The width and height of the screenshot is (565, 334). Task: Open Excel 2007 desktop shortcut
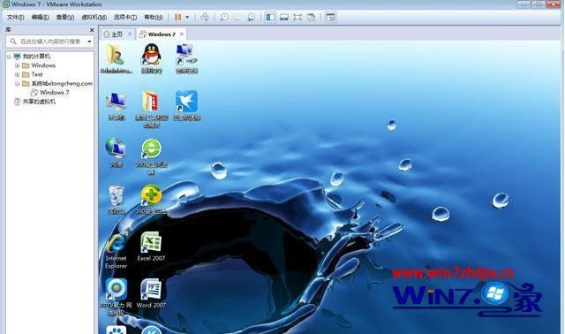(x=151, y=247)
